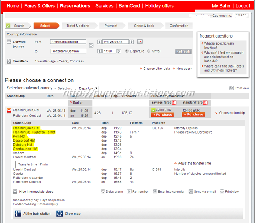
Task: Open Standard fare info icon
Action: [205, 103]
